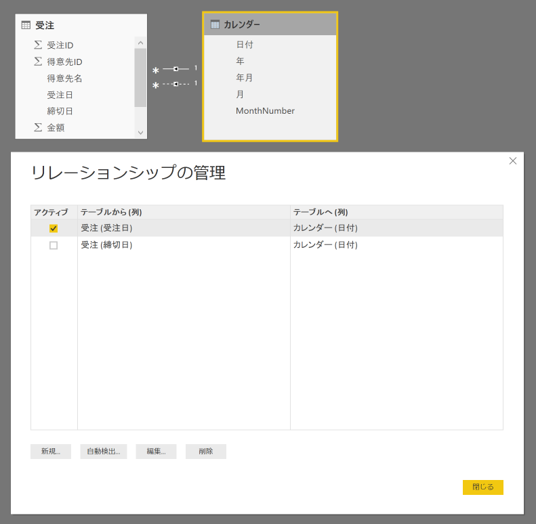The image size is (536, 524).
Task: Check active box for 受注 (締切日) relationship
Action: (54, 245)
